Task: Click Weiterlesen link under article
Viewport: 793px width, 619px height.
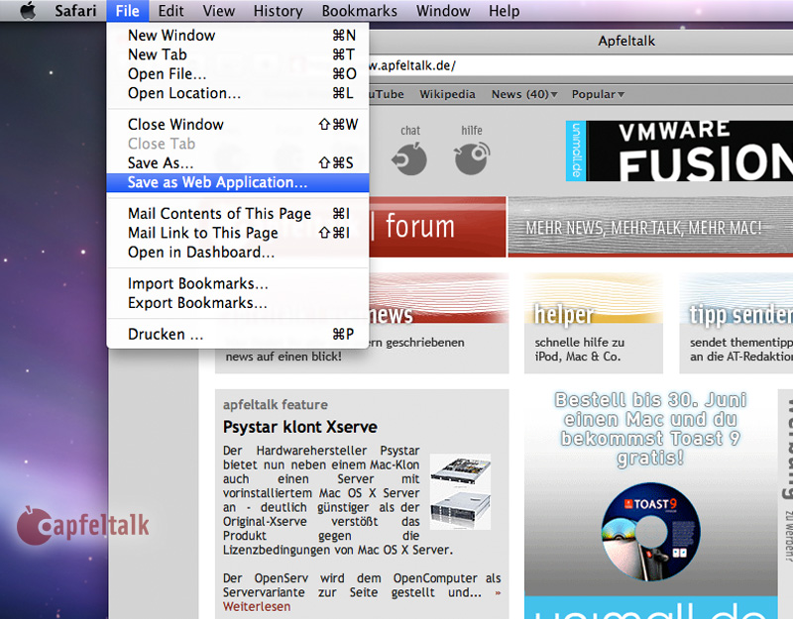Action: [x=257, y=607]
